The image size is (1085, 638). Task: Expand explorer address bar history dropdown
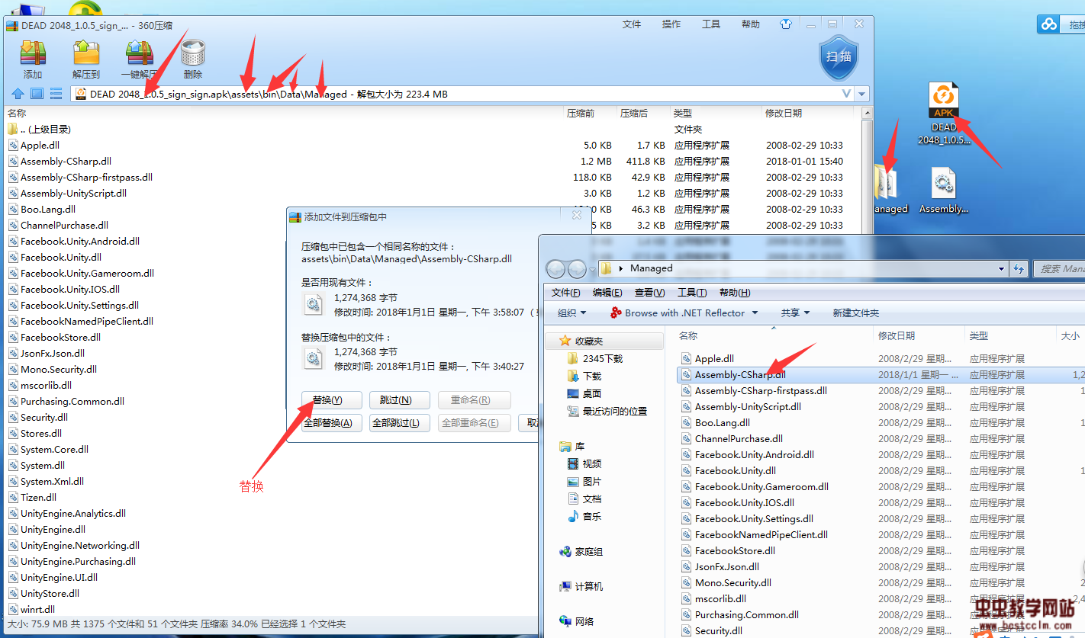[1001, 268]
